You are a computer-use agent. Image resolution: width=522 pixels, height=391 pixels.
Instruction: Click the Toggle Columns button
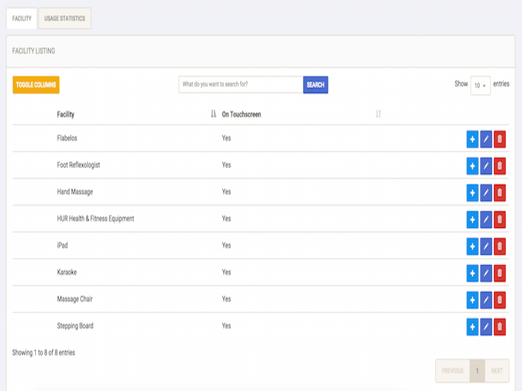pyautogui.click(x=36, y=85)
